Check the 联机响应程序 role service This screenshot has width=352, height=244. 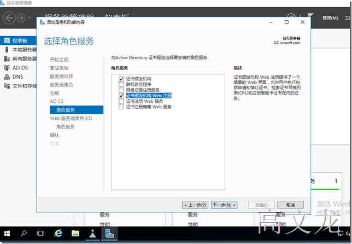(121, 84)
